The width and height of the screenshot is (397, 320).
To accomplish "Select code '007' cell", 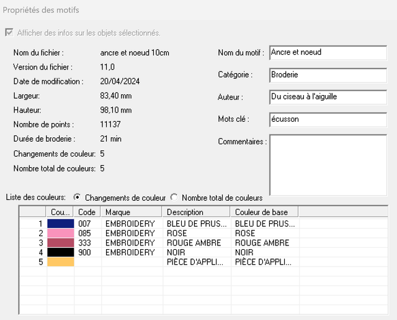I will (84, 224).
